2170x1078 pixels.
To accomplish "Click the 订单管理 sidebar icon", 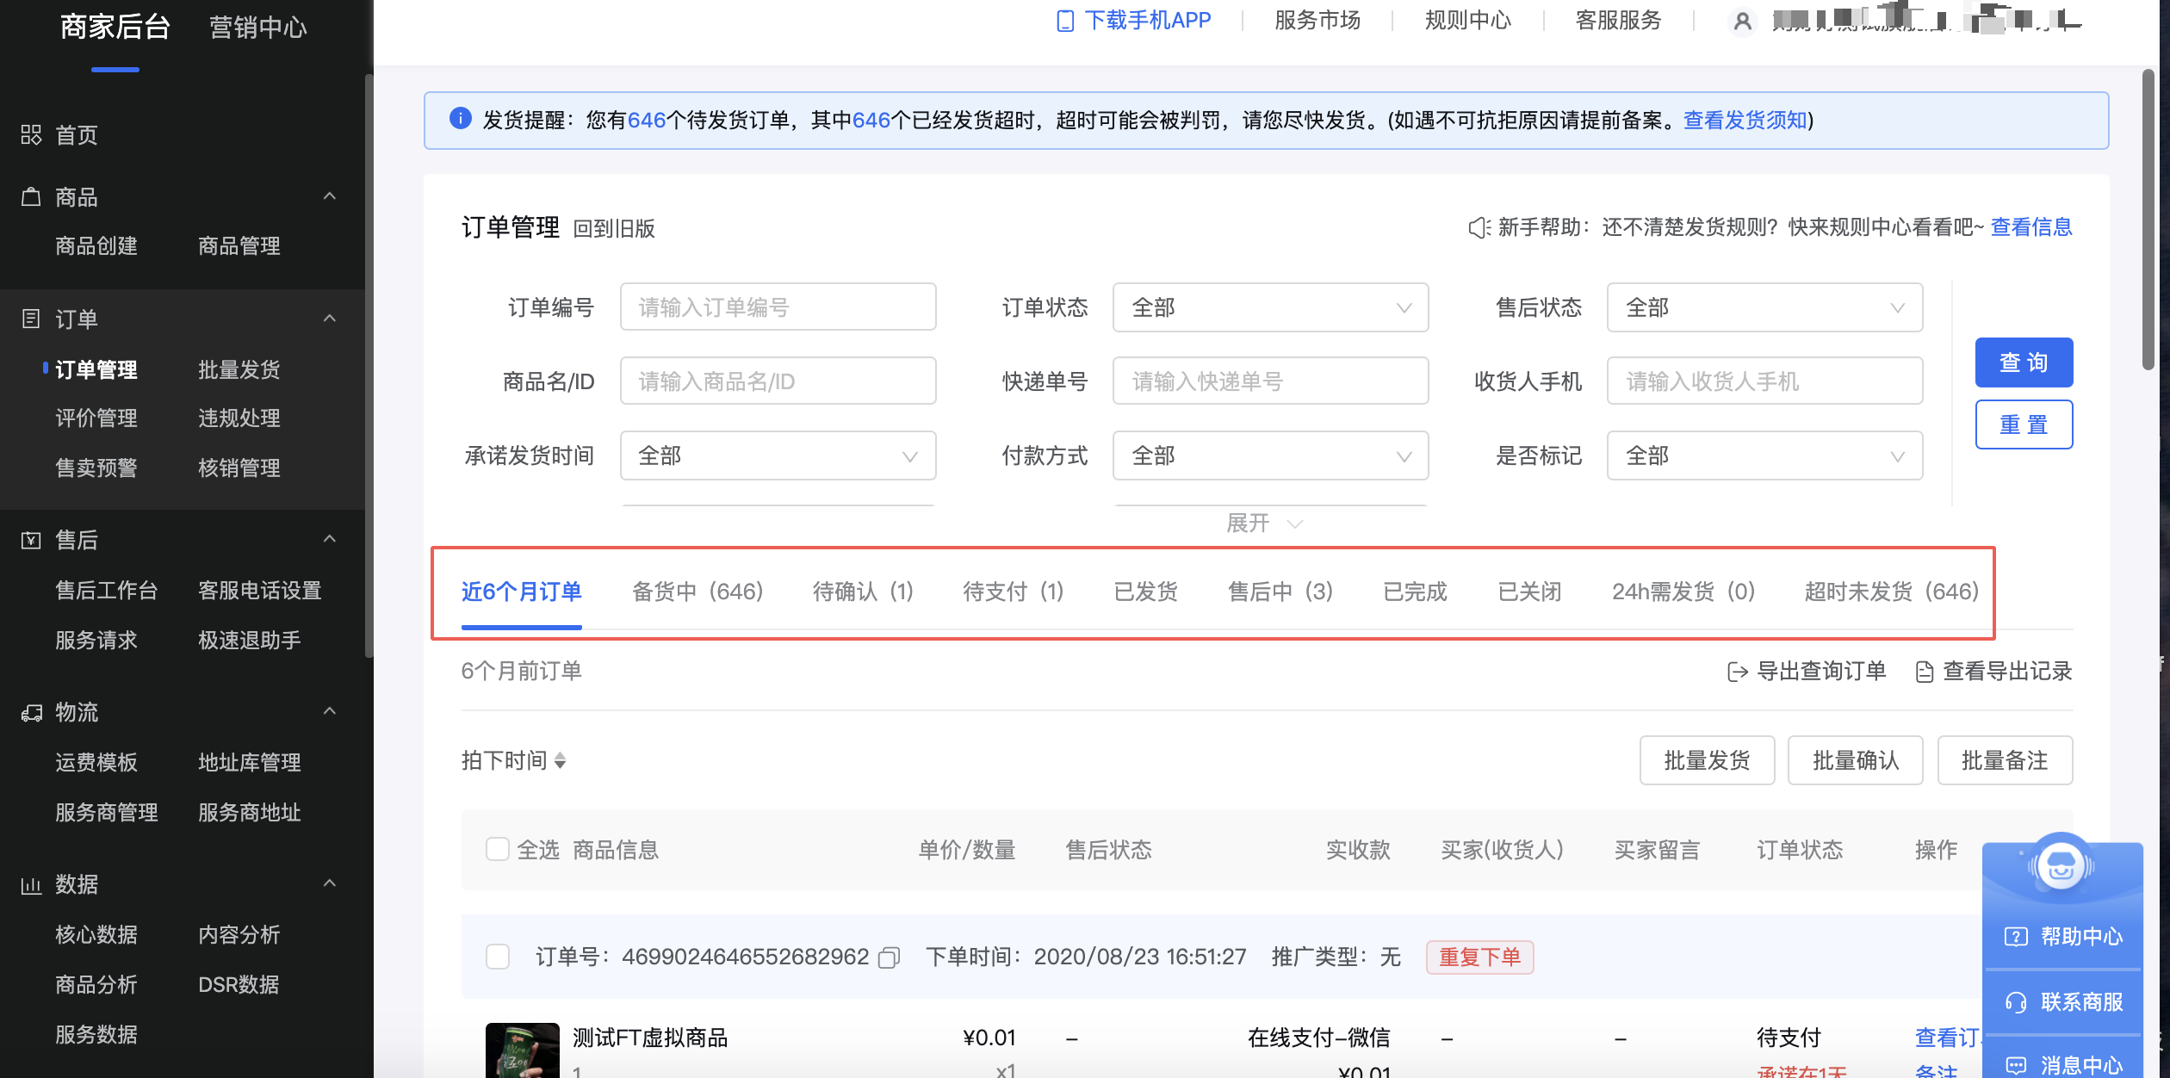I will coord(96,369).
